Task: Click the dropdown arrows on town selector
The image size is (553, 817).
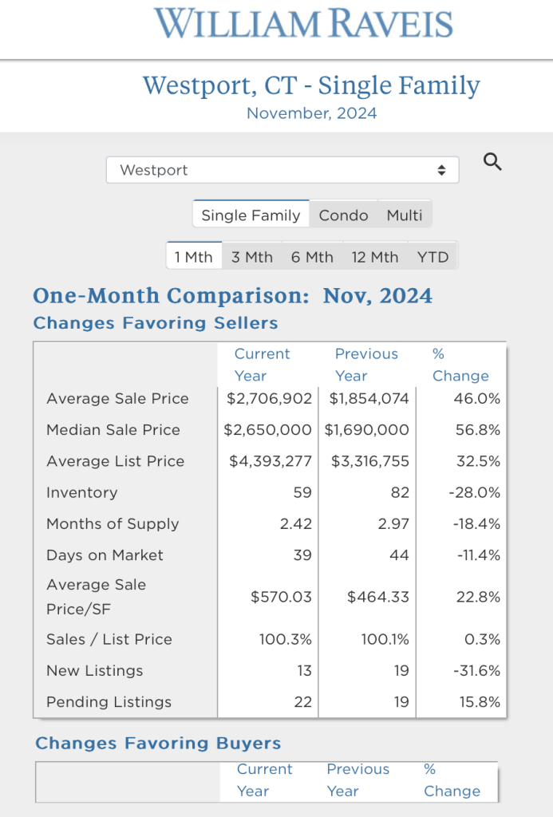Action: click(441, 170)
